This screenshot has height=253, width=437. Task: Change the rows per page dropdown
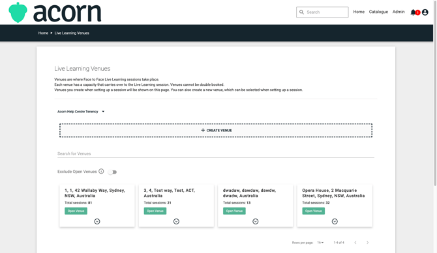pyautogui.click(x=320, y=243)
